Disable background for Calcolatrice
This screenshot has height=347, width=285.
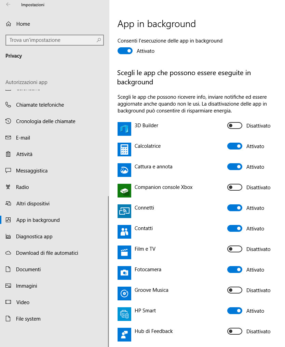coord(234,146)
